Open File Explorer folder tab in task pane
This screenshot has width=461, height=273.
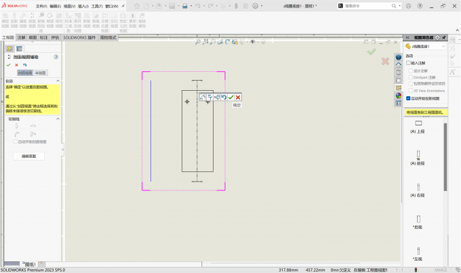coord(399,80)
